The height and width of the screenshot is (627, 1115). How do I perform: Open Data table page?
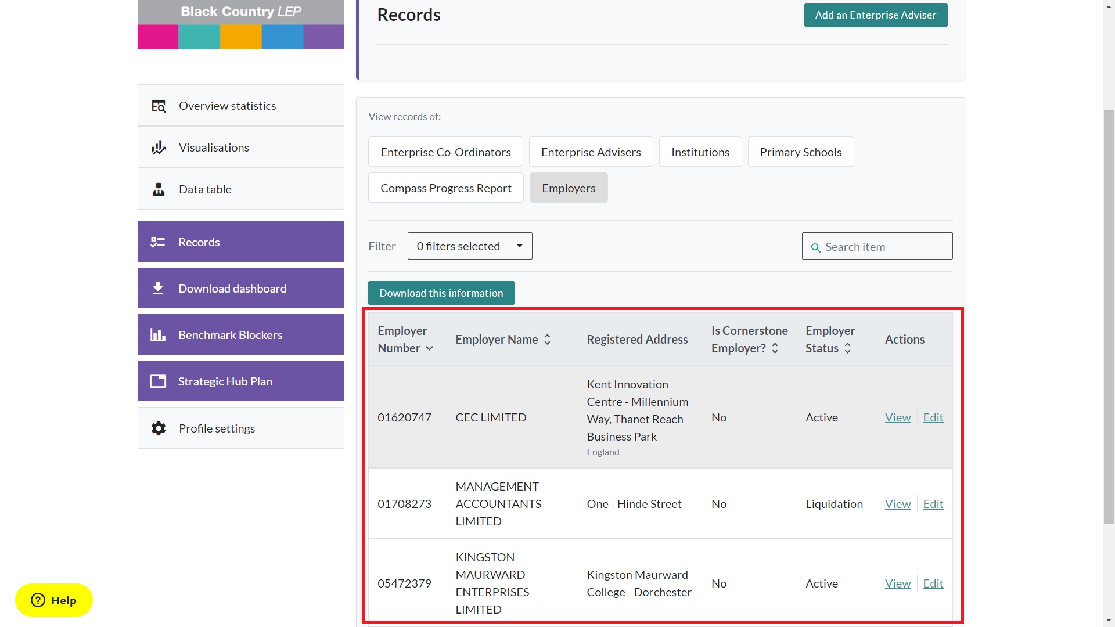click(241, 189)
